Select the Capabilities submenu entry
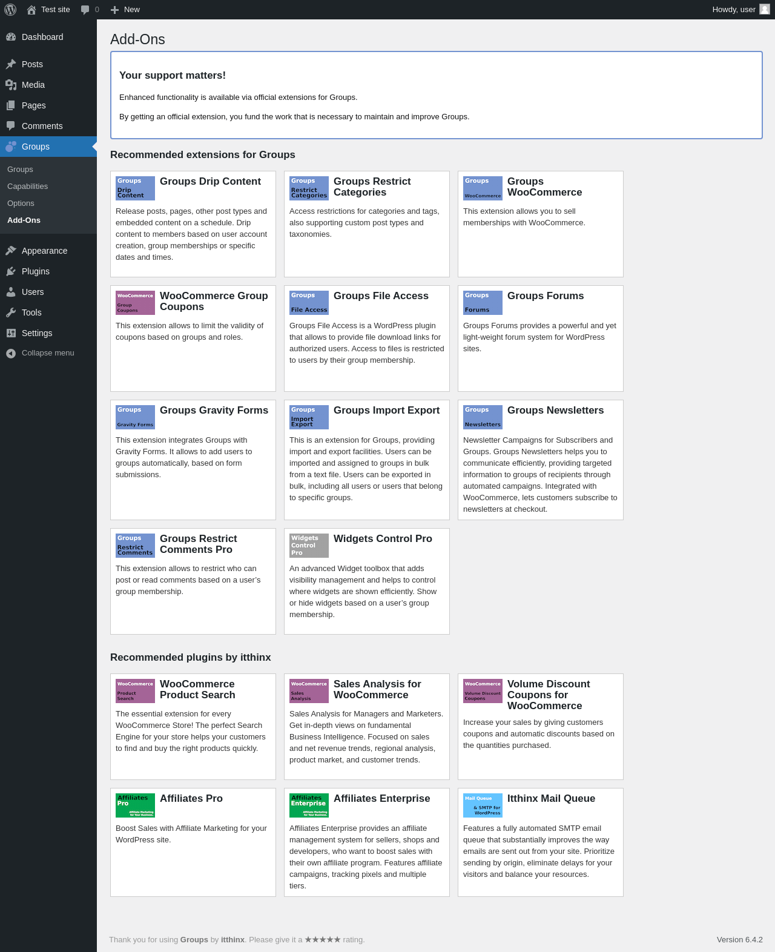Viewport: 775px width, 952px height. tap(48, 187)
